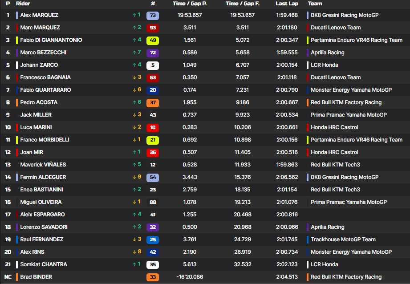Sort by the Rider column header

[x=23, y=4]
